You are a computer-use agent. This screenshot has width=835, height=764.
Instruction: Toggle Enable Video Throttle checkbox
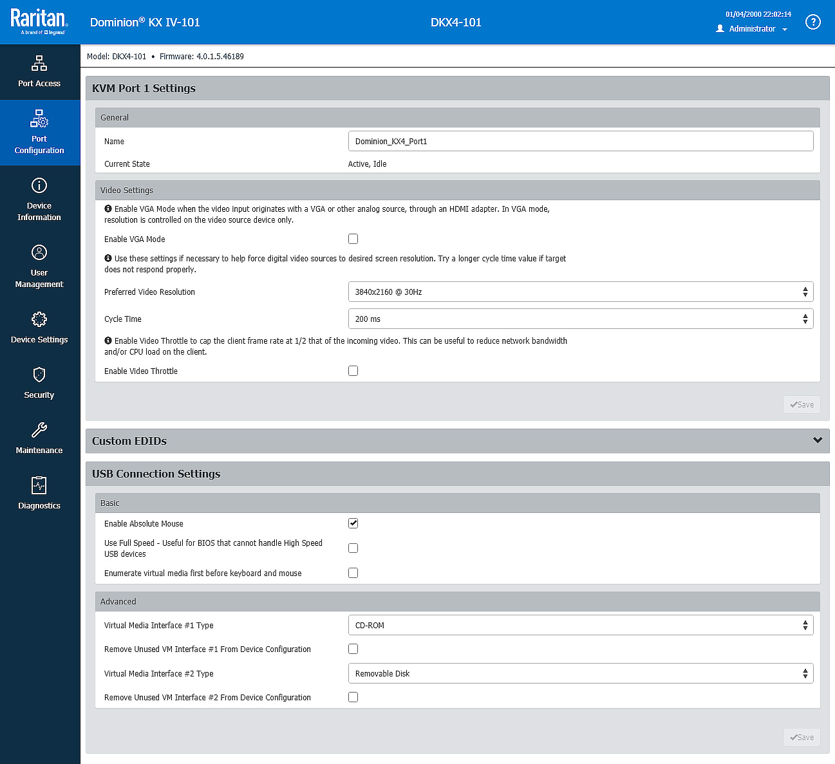[x=353, y=371]
